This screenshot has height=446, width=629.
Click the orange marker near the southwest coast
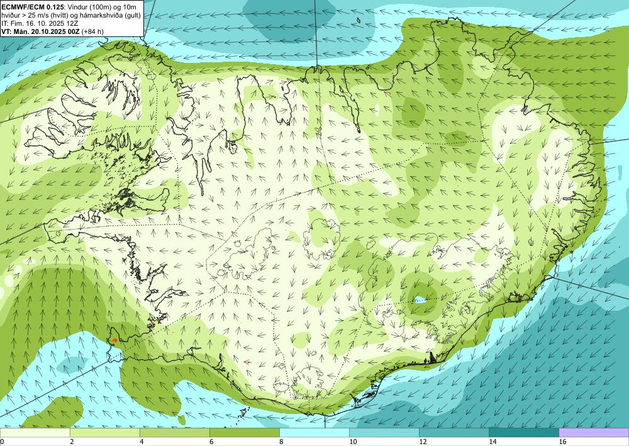[114, 340]
